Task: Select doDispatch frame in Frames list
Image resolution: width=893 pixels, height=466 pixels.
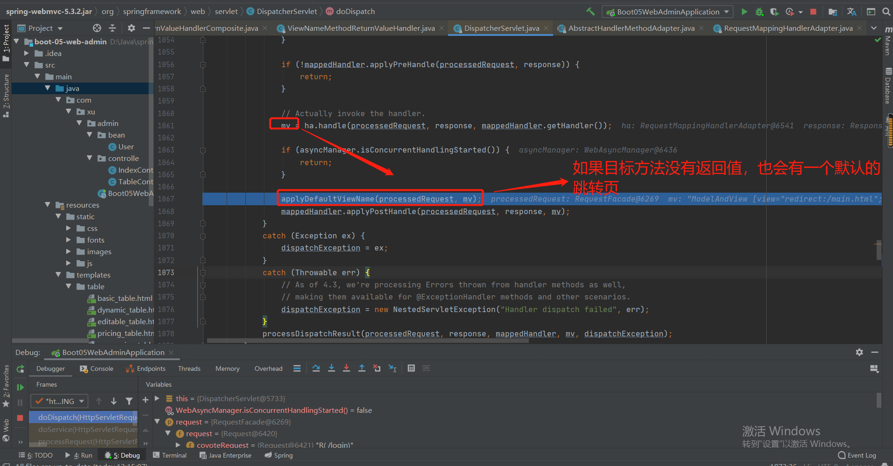Action: pos(83,417)
